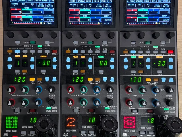Image resolution: width=182 pixels, height=137 pixels.
Task: Tap red GAIN R field on middle panel LCD
Action: (74, 12)
